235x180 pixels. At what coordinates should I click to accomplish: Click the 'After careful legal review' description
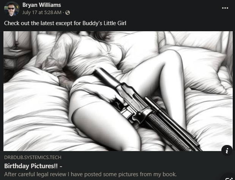click(x=90, y=174)
